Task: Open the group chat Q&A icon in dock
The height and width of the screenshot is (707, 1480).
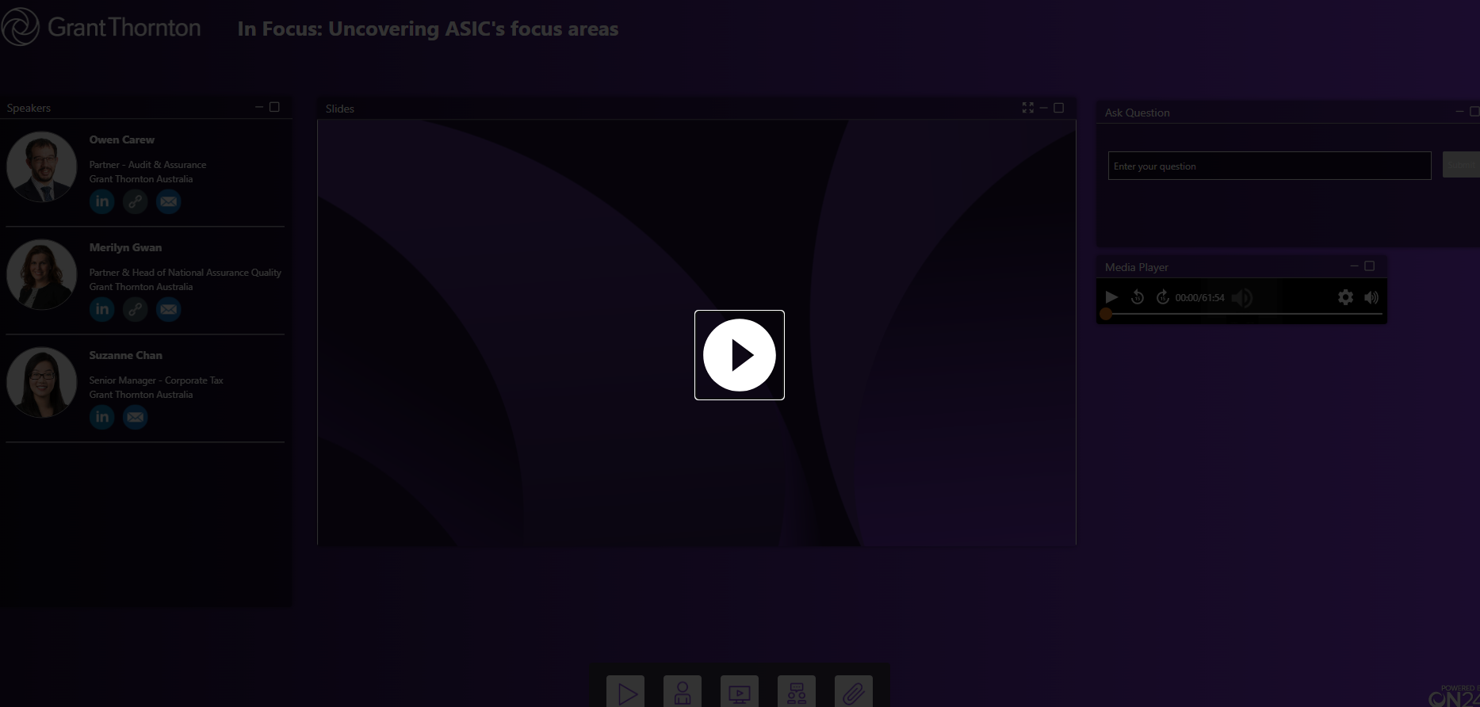Action: click(x=797, y=694)
